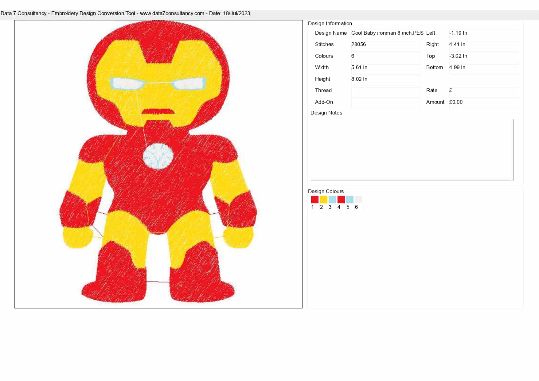Click the Bottom field showing 4.99 In

click(x=484, y=69)
